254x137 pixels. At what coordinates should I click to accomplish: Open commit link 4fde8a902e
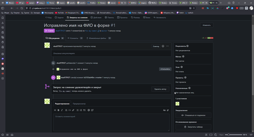[165, 69]
